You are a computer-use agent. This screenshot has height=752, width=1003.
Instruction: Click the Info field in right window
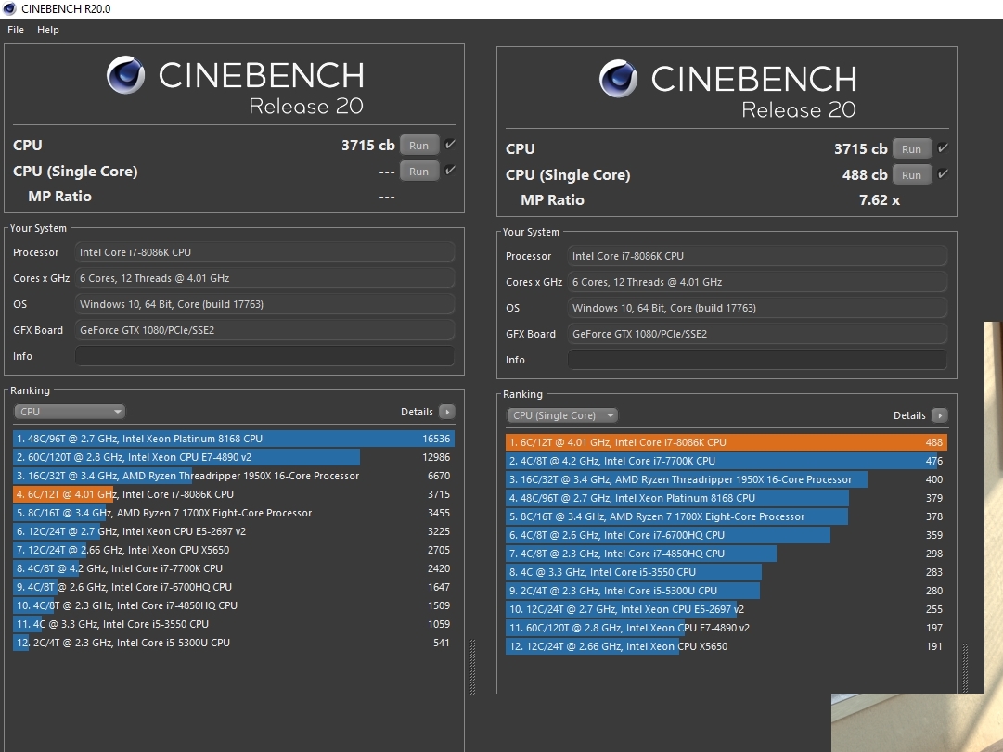click(757, 360)
